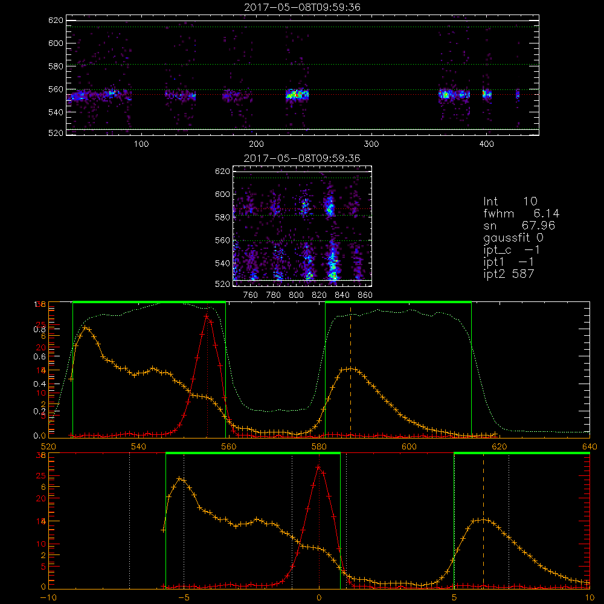This screenshot has height=604, width=604.
Task: Click x-axis label 10 on bottom plot
Action: (x=590, y=597)
